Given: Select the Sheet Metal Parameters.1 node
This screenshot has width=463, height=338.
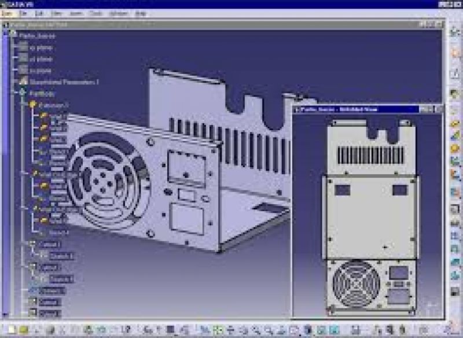Looking at the screenshot, I should coord(64,82).
